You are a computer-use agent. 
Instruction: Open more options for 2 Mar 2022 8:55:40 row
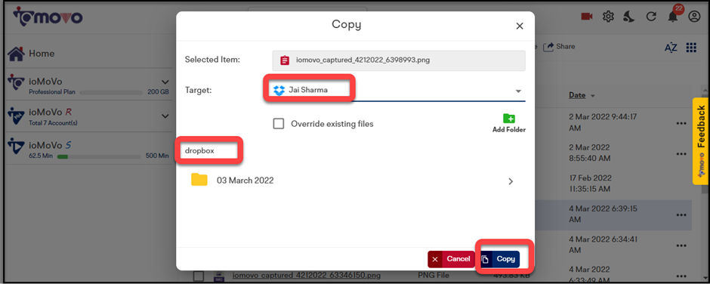click(x=681, y=153)
